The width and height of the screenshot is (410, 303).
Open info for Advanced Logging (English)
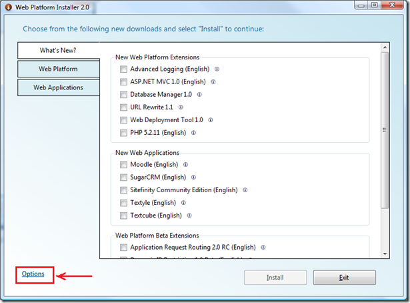click(x=217, y=69)
